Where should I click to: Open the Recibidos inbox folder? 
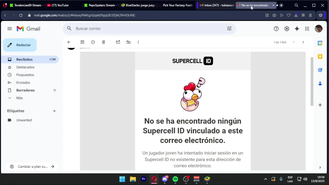30,59
